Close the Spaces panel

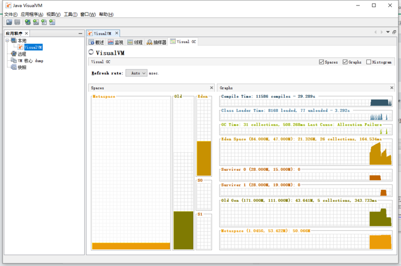(212, 88)
